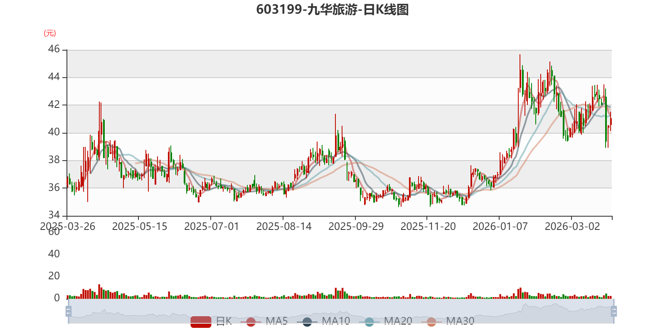Select the 34 price axis value
The image size is (665, 332).
pos(54,215)
